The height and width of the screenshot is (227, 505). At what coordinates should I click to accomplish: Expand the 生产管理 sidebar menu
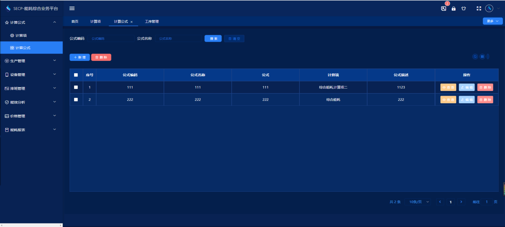[x=31, y=61]
